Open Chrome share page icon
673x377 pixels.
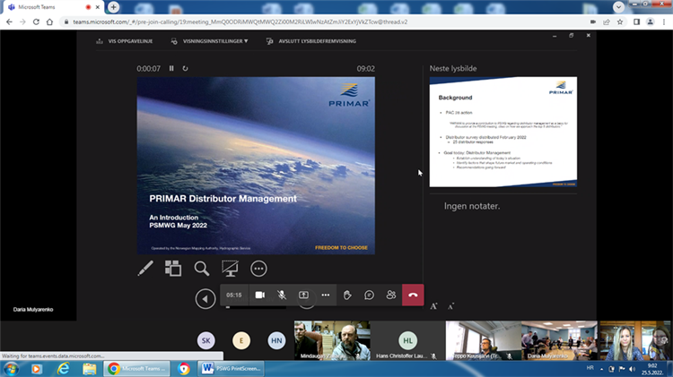[x=606, y=21]
